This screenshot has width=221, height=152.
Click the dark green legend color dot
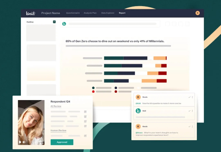[x=93, y=88]
